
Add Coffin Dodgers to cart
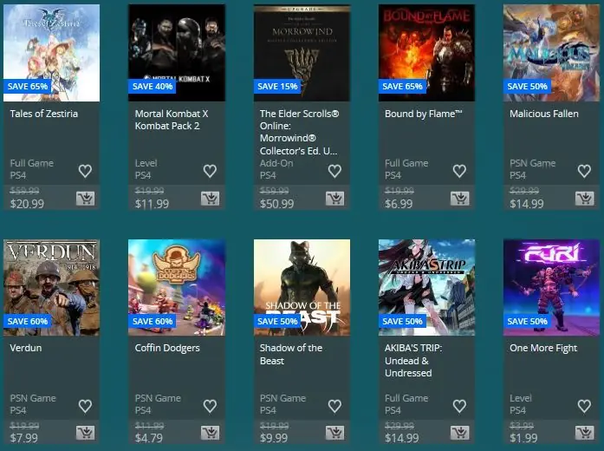(x=210, y=433)
